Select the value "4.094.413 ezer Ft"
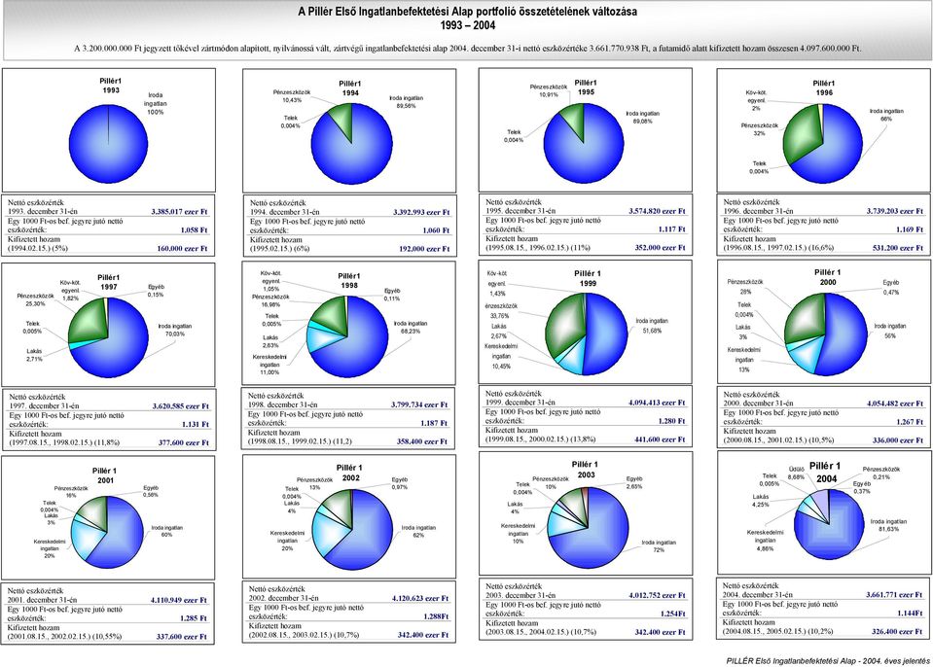 coord(657,403)
